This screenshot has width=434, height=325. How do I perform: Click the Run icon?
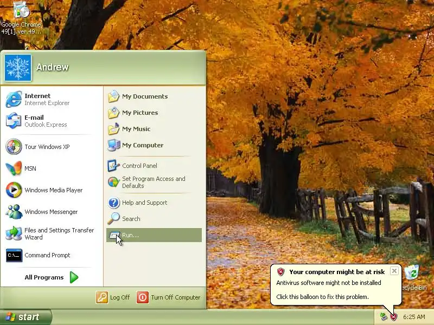(114, 235)
